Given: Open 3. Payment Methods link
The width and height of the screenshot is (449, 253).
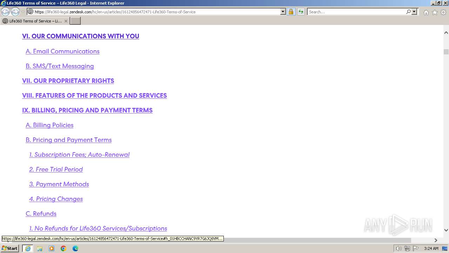Looking at the screenshot, I should pos(59,184).
